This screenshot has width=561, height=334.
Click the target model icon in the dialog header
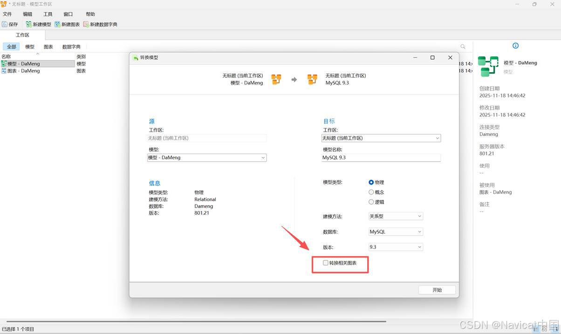pyautogui.click(x=312, y=79)
